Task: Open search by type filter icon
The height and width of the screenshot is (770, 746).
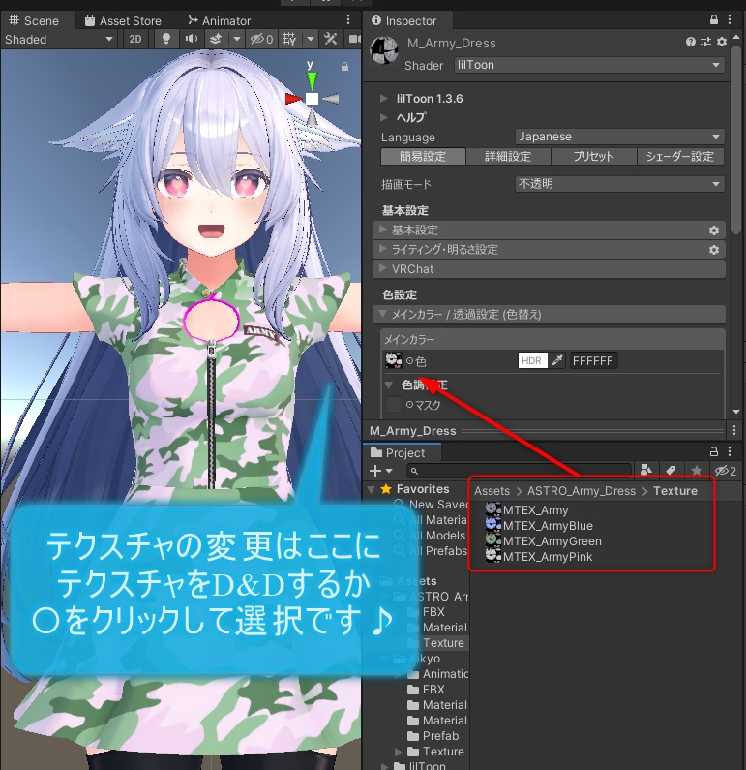Action: tap(645, 471)
